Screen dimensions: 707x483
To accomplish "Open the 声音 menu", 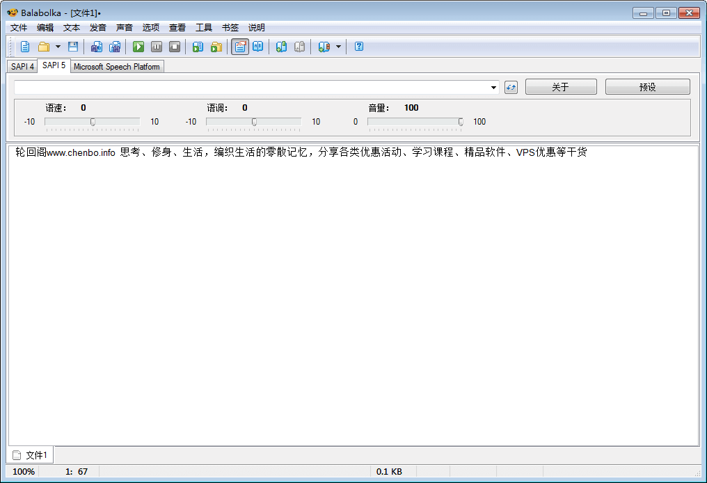I will (125, 28).
